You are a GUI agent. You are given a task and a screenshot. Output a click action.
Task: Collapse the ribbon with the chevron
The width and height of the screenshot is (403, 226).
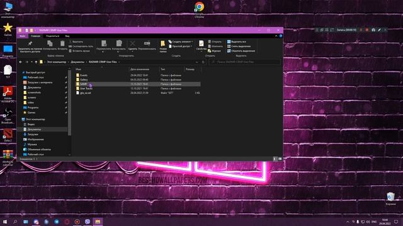tap(276, 36)
